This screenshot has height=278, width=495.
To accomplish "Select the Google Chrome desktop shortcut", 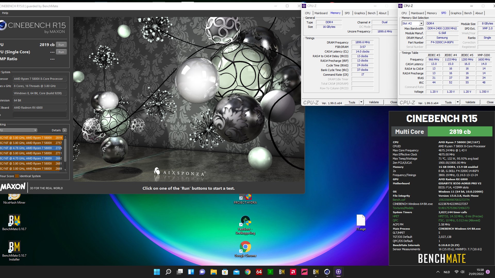I will tap(245, 249).
